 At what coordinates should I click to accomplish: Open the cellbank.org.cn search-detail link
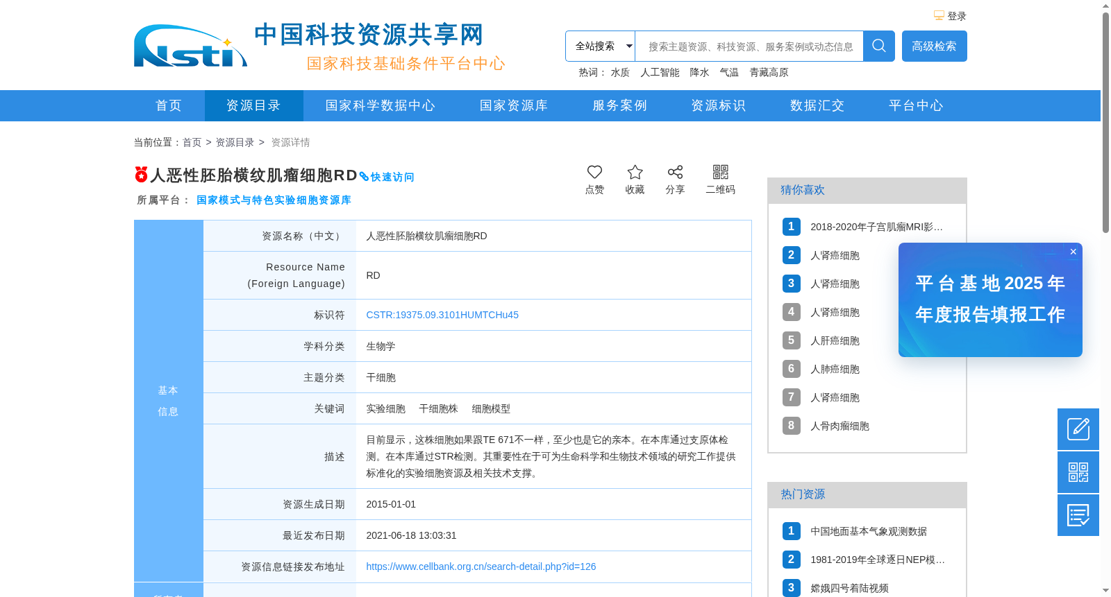[x=481, y=566]
